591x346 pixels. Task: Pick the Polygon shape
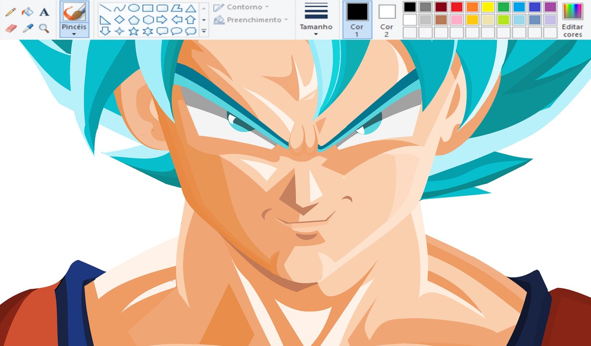[177, 8]
